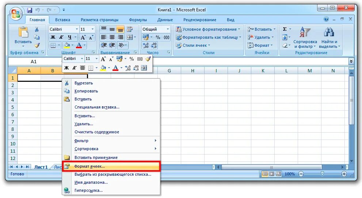This screenshot has width=362, height=198.
Task: Zoom out with minus button
Action: pos(301,174)
